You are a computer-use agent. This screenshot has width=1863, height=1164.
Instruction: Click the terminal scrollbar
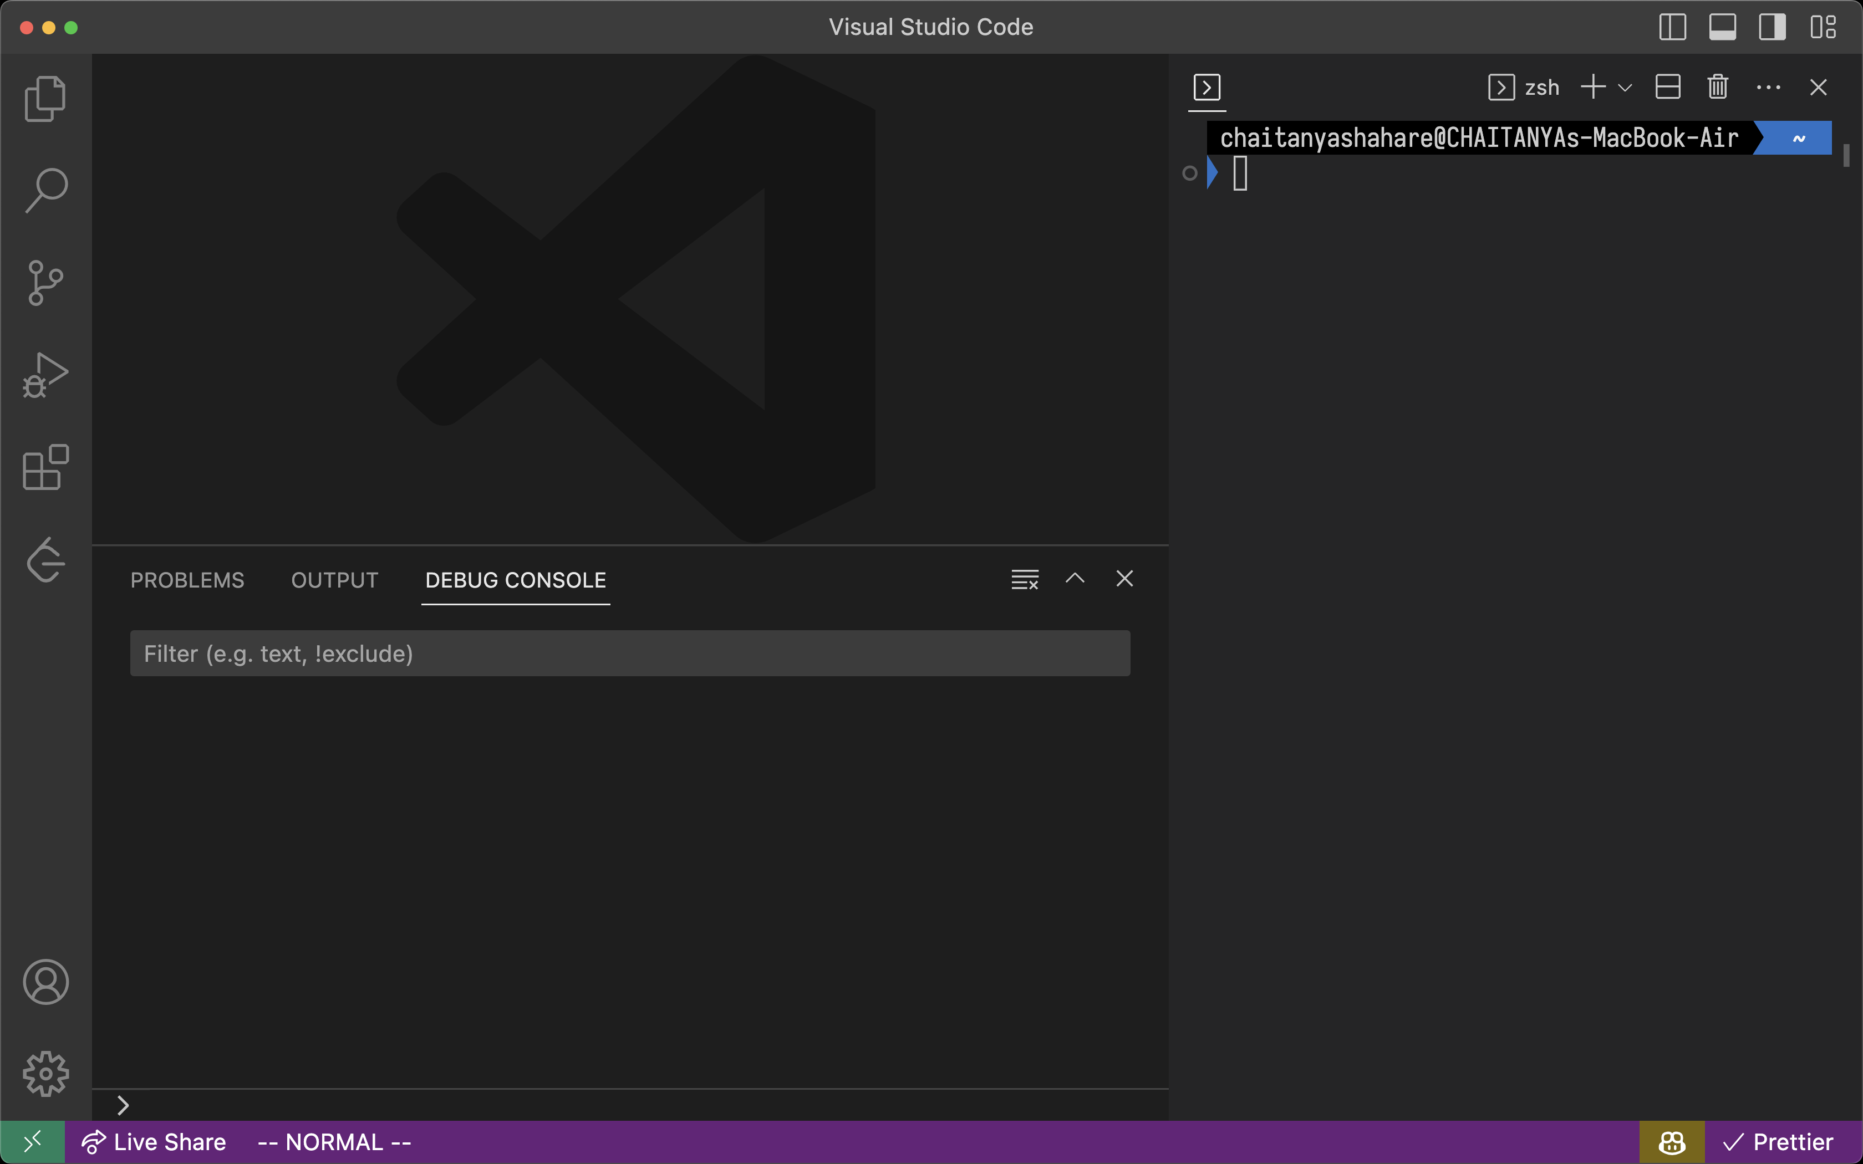click(1846, 156)
